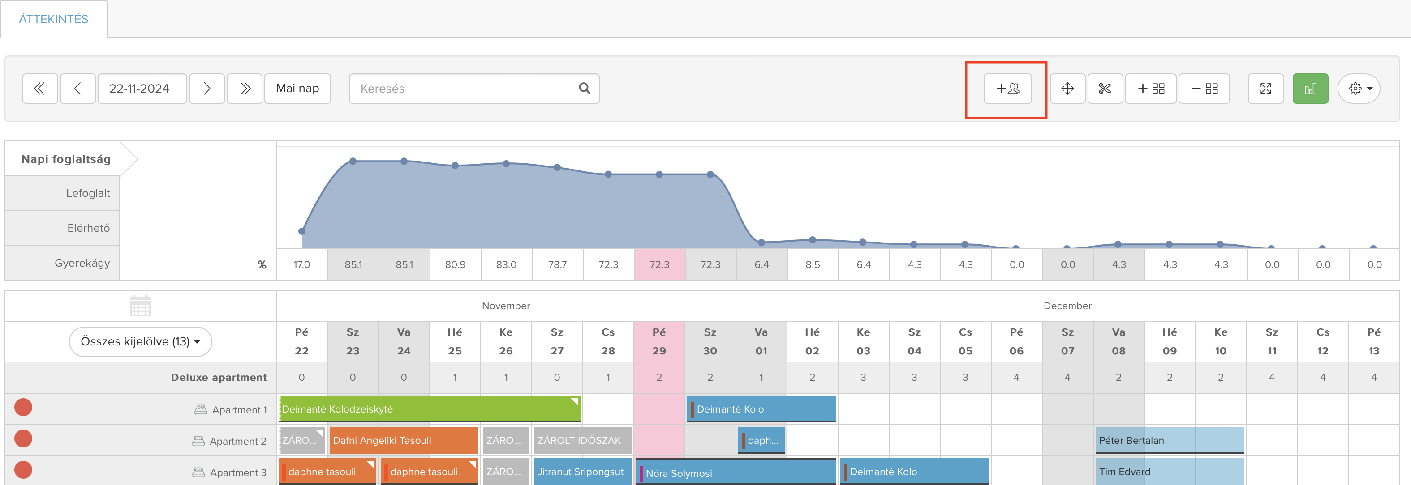Select the Sz 07 date header

click(x=1067, y=341)
